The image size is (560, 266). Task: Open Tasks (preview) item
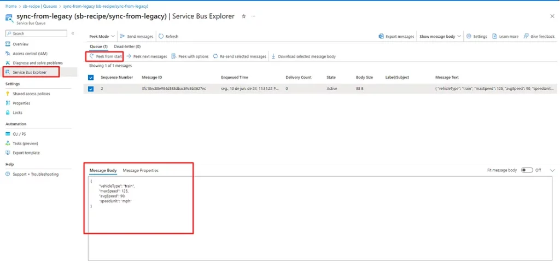pos(25,143)
